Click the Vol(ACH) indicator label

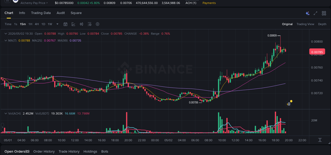click(x=15, y=113)
